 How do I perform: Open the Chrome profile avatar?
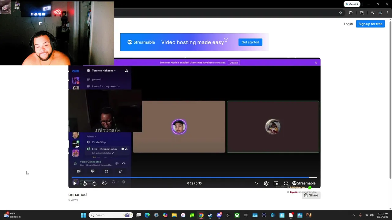[x=380, y=13]
